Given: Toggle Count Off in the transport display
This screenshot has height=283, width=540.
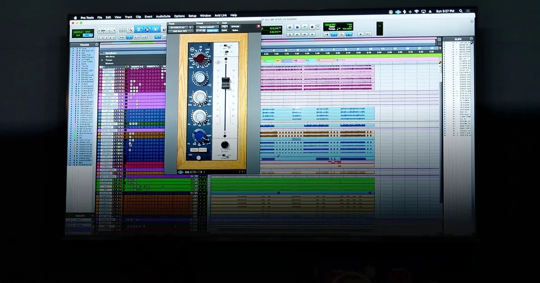Looking at the screenshot, I should coord(330,25).
